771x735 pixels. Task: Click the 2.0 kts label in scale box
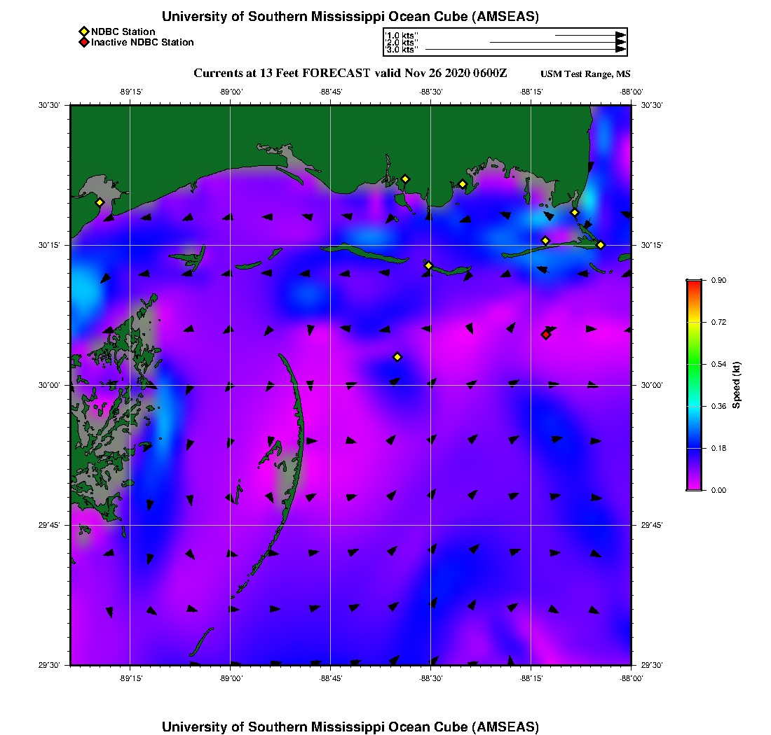tap(402, 43)
